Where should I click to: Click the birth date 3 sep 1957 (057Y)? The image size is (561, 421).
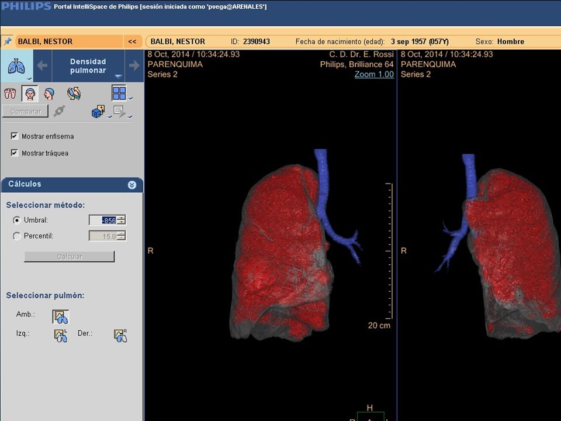coord(420,42)
